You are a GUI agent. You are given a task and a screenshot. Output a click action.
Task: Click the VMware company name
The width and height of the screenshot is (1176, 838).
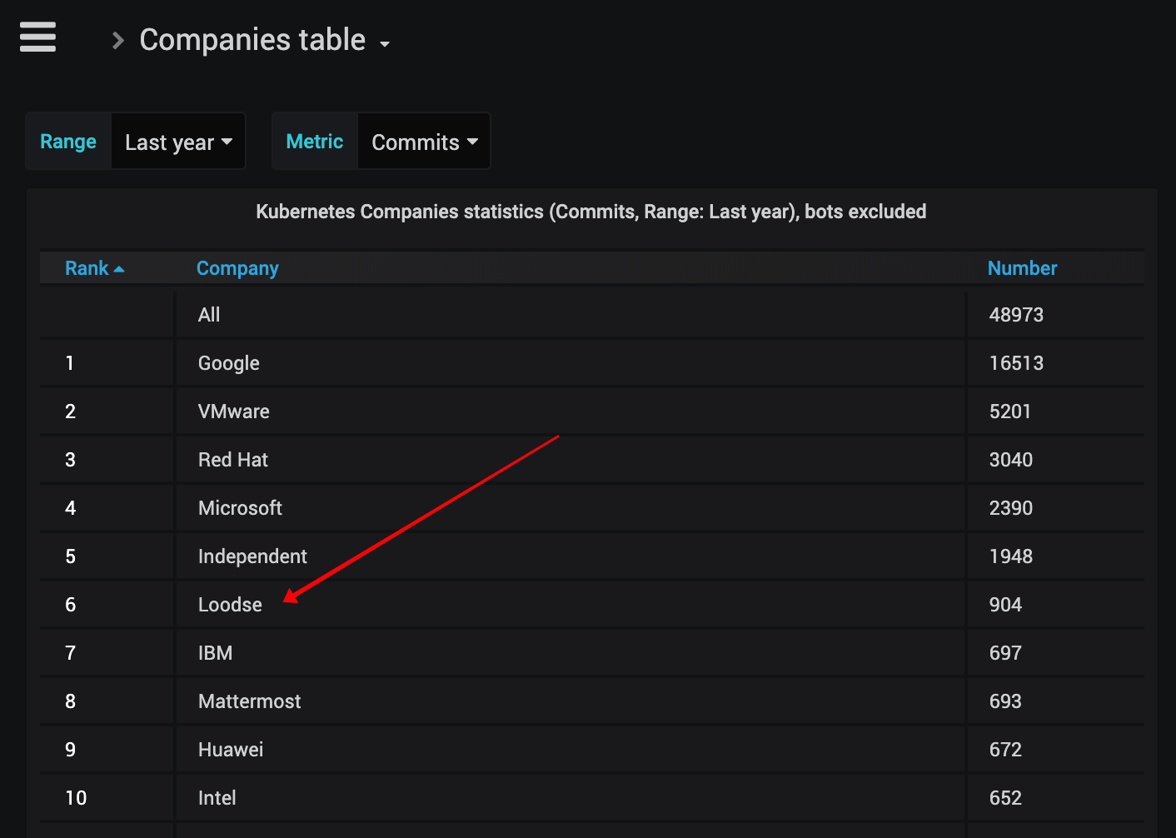coord(233,411)
